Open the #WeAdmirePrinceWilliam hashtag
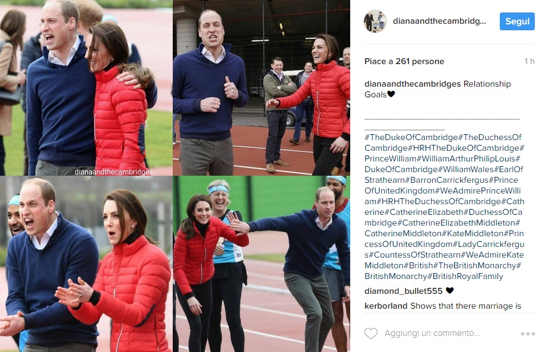 (x=443, y=196)
